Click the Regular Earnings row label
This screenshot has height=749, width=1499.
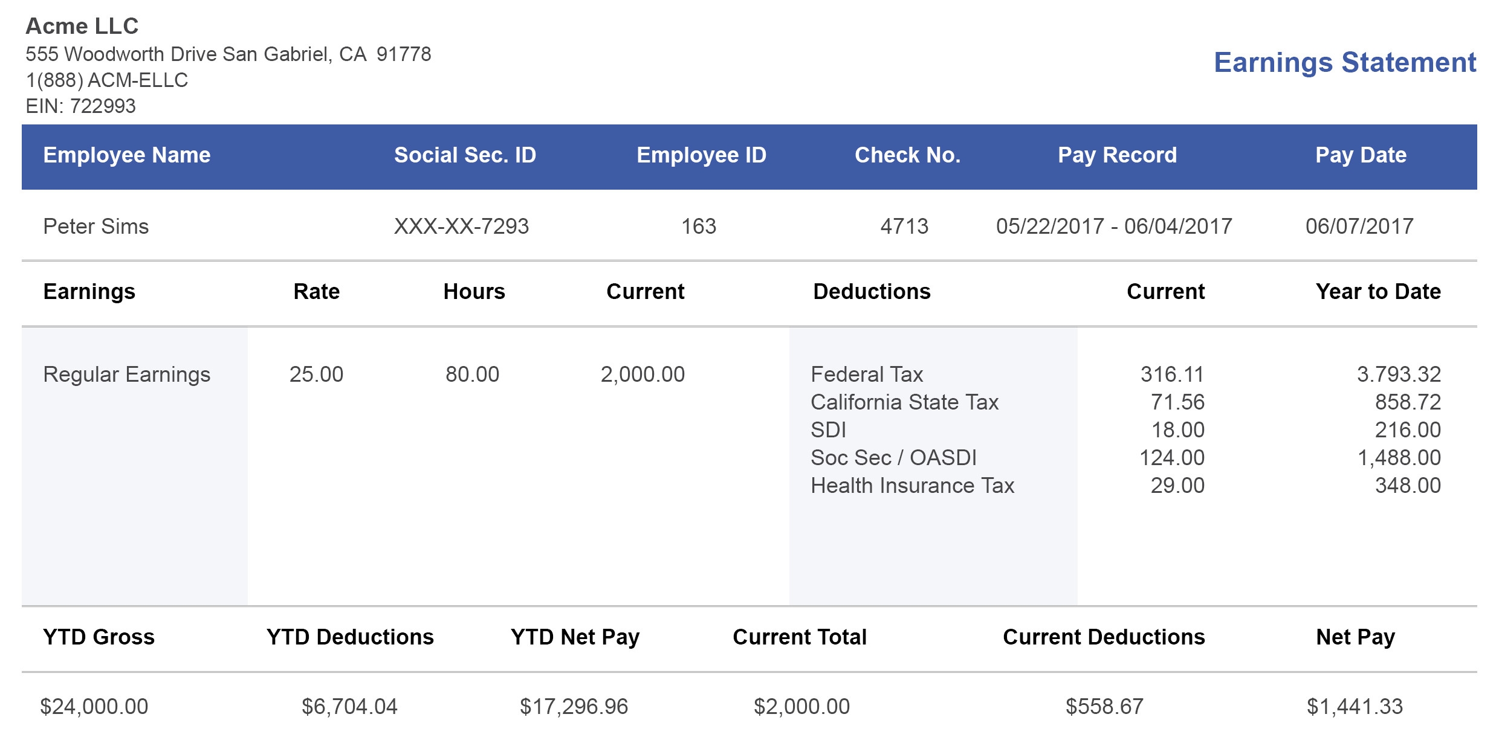click(x=126, y=374)
